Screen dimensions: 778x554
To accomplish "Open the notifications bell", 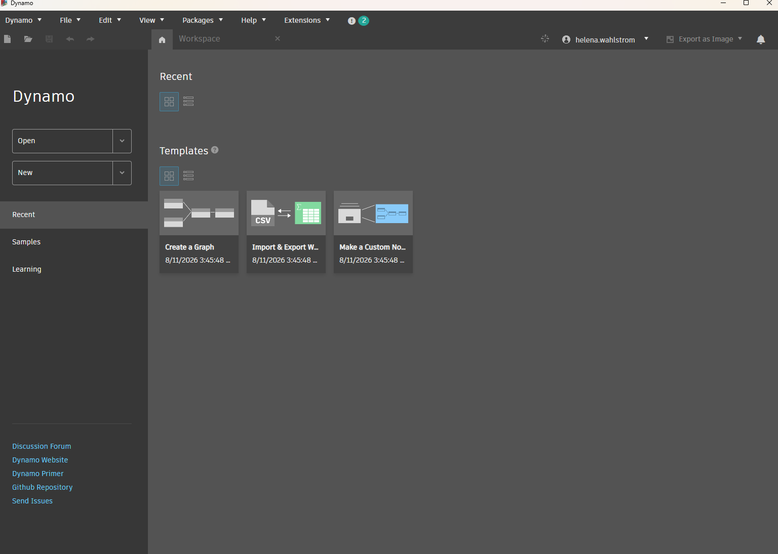I will tap(761, 39).
